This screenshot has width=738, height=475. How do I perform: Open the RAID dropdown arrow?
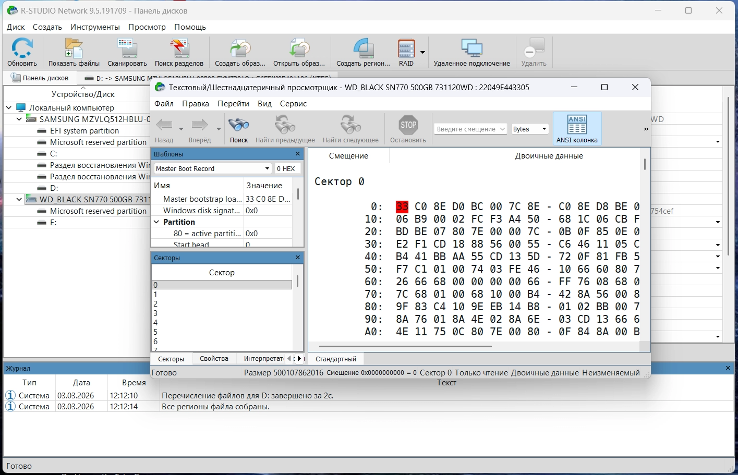click(422, 52)
